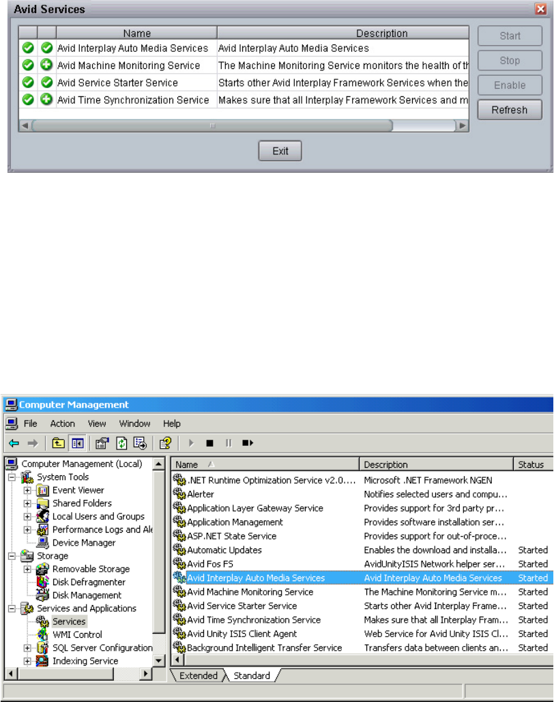Click the Refresh toolbar icon in Computer Management
554x702 pixels.
(x=121, y=443)
